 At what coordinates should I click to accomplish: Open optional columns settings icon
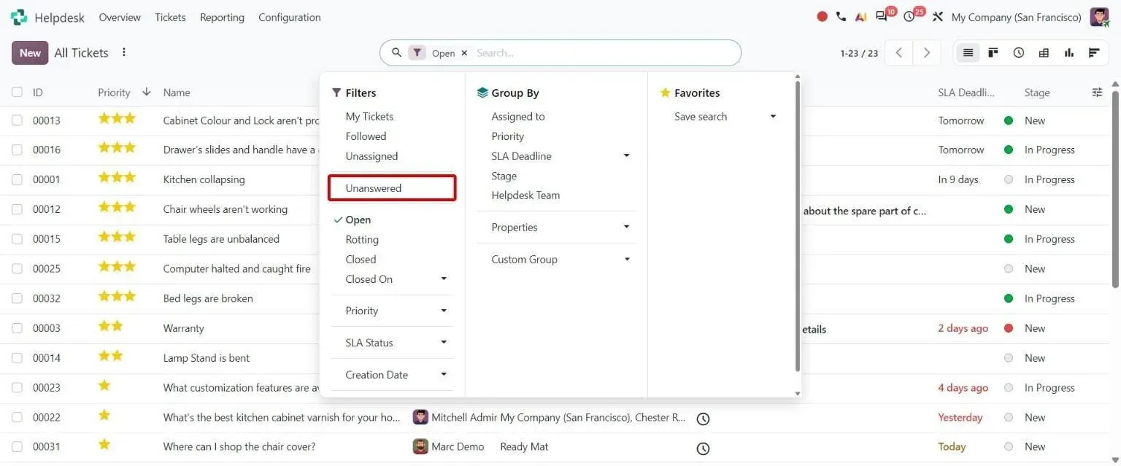1097,92
